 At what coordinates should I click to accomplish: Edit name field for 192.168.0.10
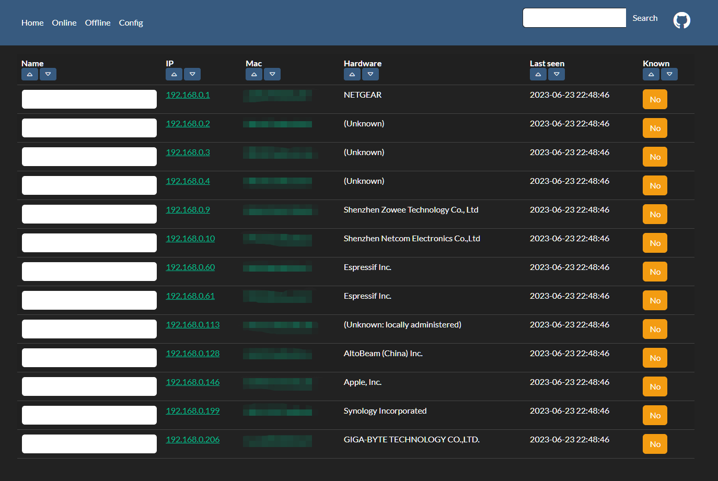click(89, 243)
